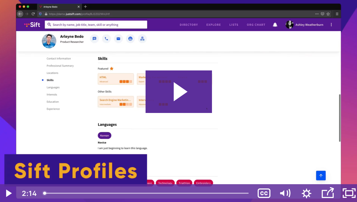Click the page vertical scrollbar
The image size is (357, 202).
(340, 118)
